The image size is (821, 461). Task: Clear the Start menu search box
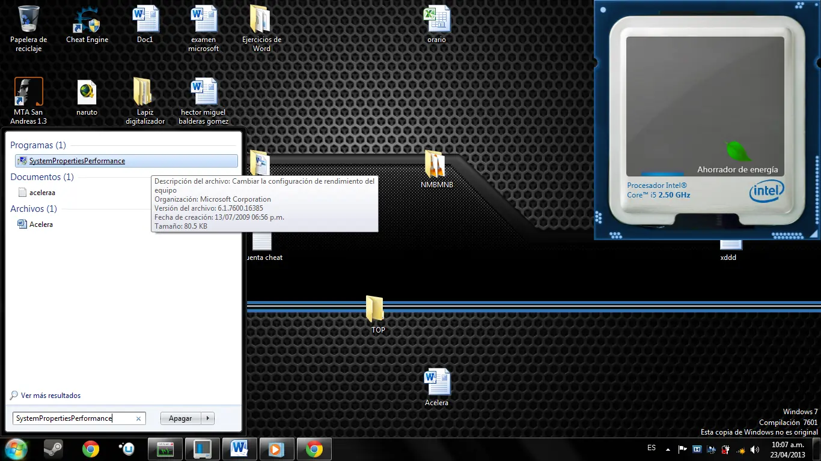(x=138, y=419)
